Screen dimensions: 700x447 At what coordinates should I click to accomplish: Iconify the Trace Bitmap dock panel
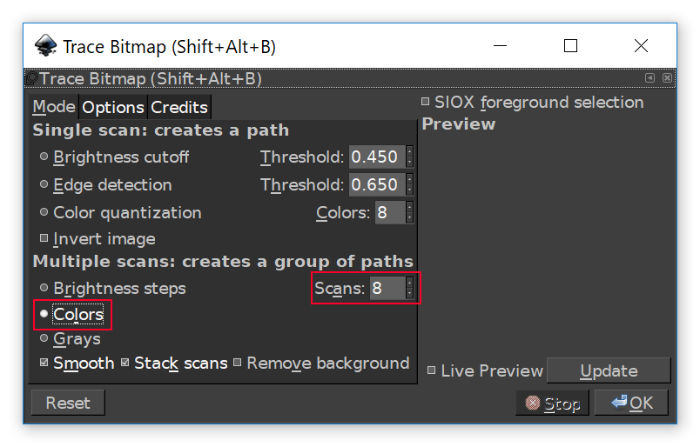tap(650, 78)
